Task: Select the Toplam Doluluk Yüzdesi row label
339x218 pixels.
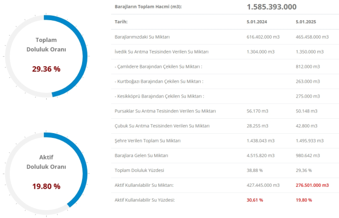Action: (139, 170)
